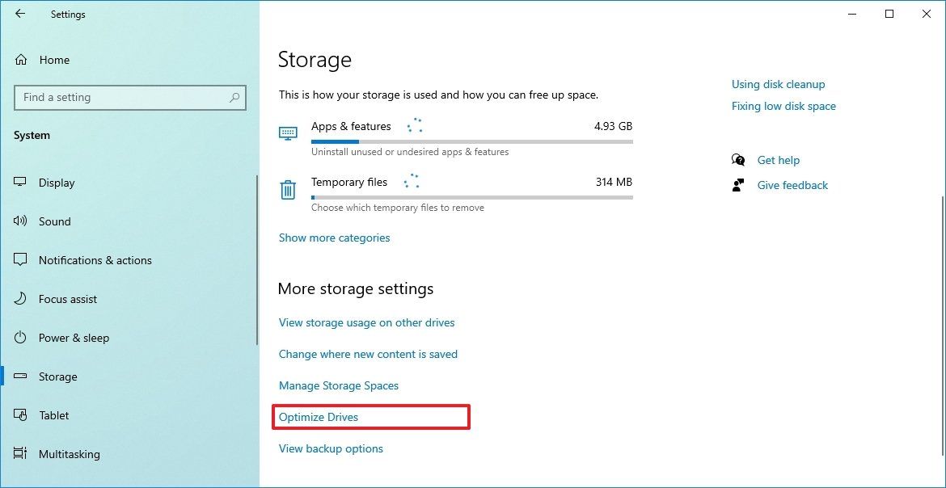946x488 pixels.
Task: Go to the Home page of Settings
Action: (53, 60)
